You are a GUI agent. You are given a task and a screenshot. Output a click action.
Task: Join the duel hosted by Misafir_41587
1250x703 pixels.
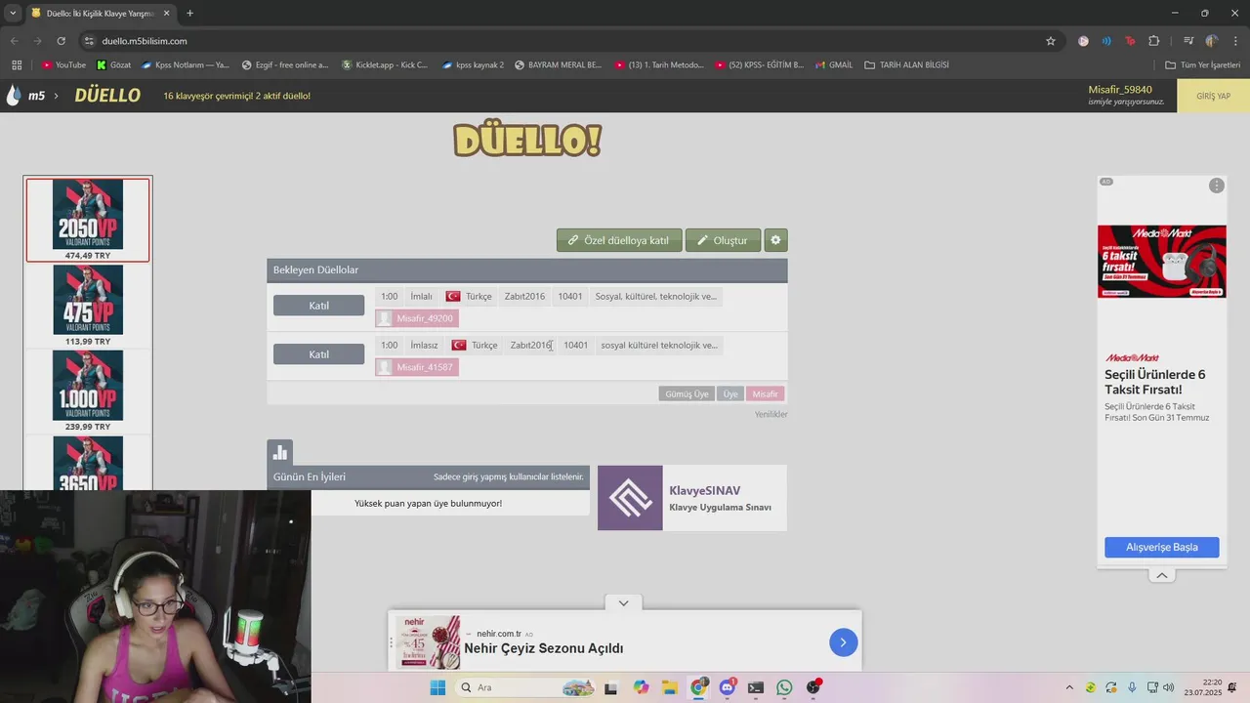click(318, 354)
